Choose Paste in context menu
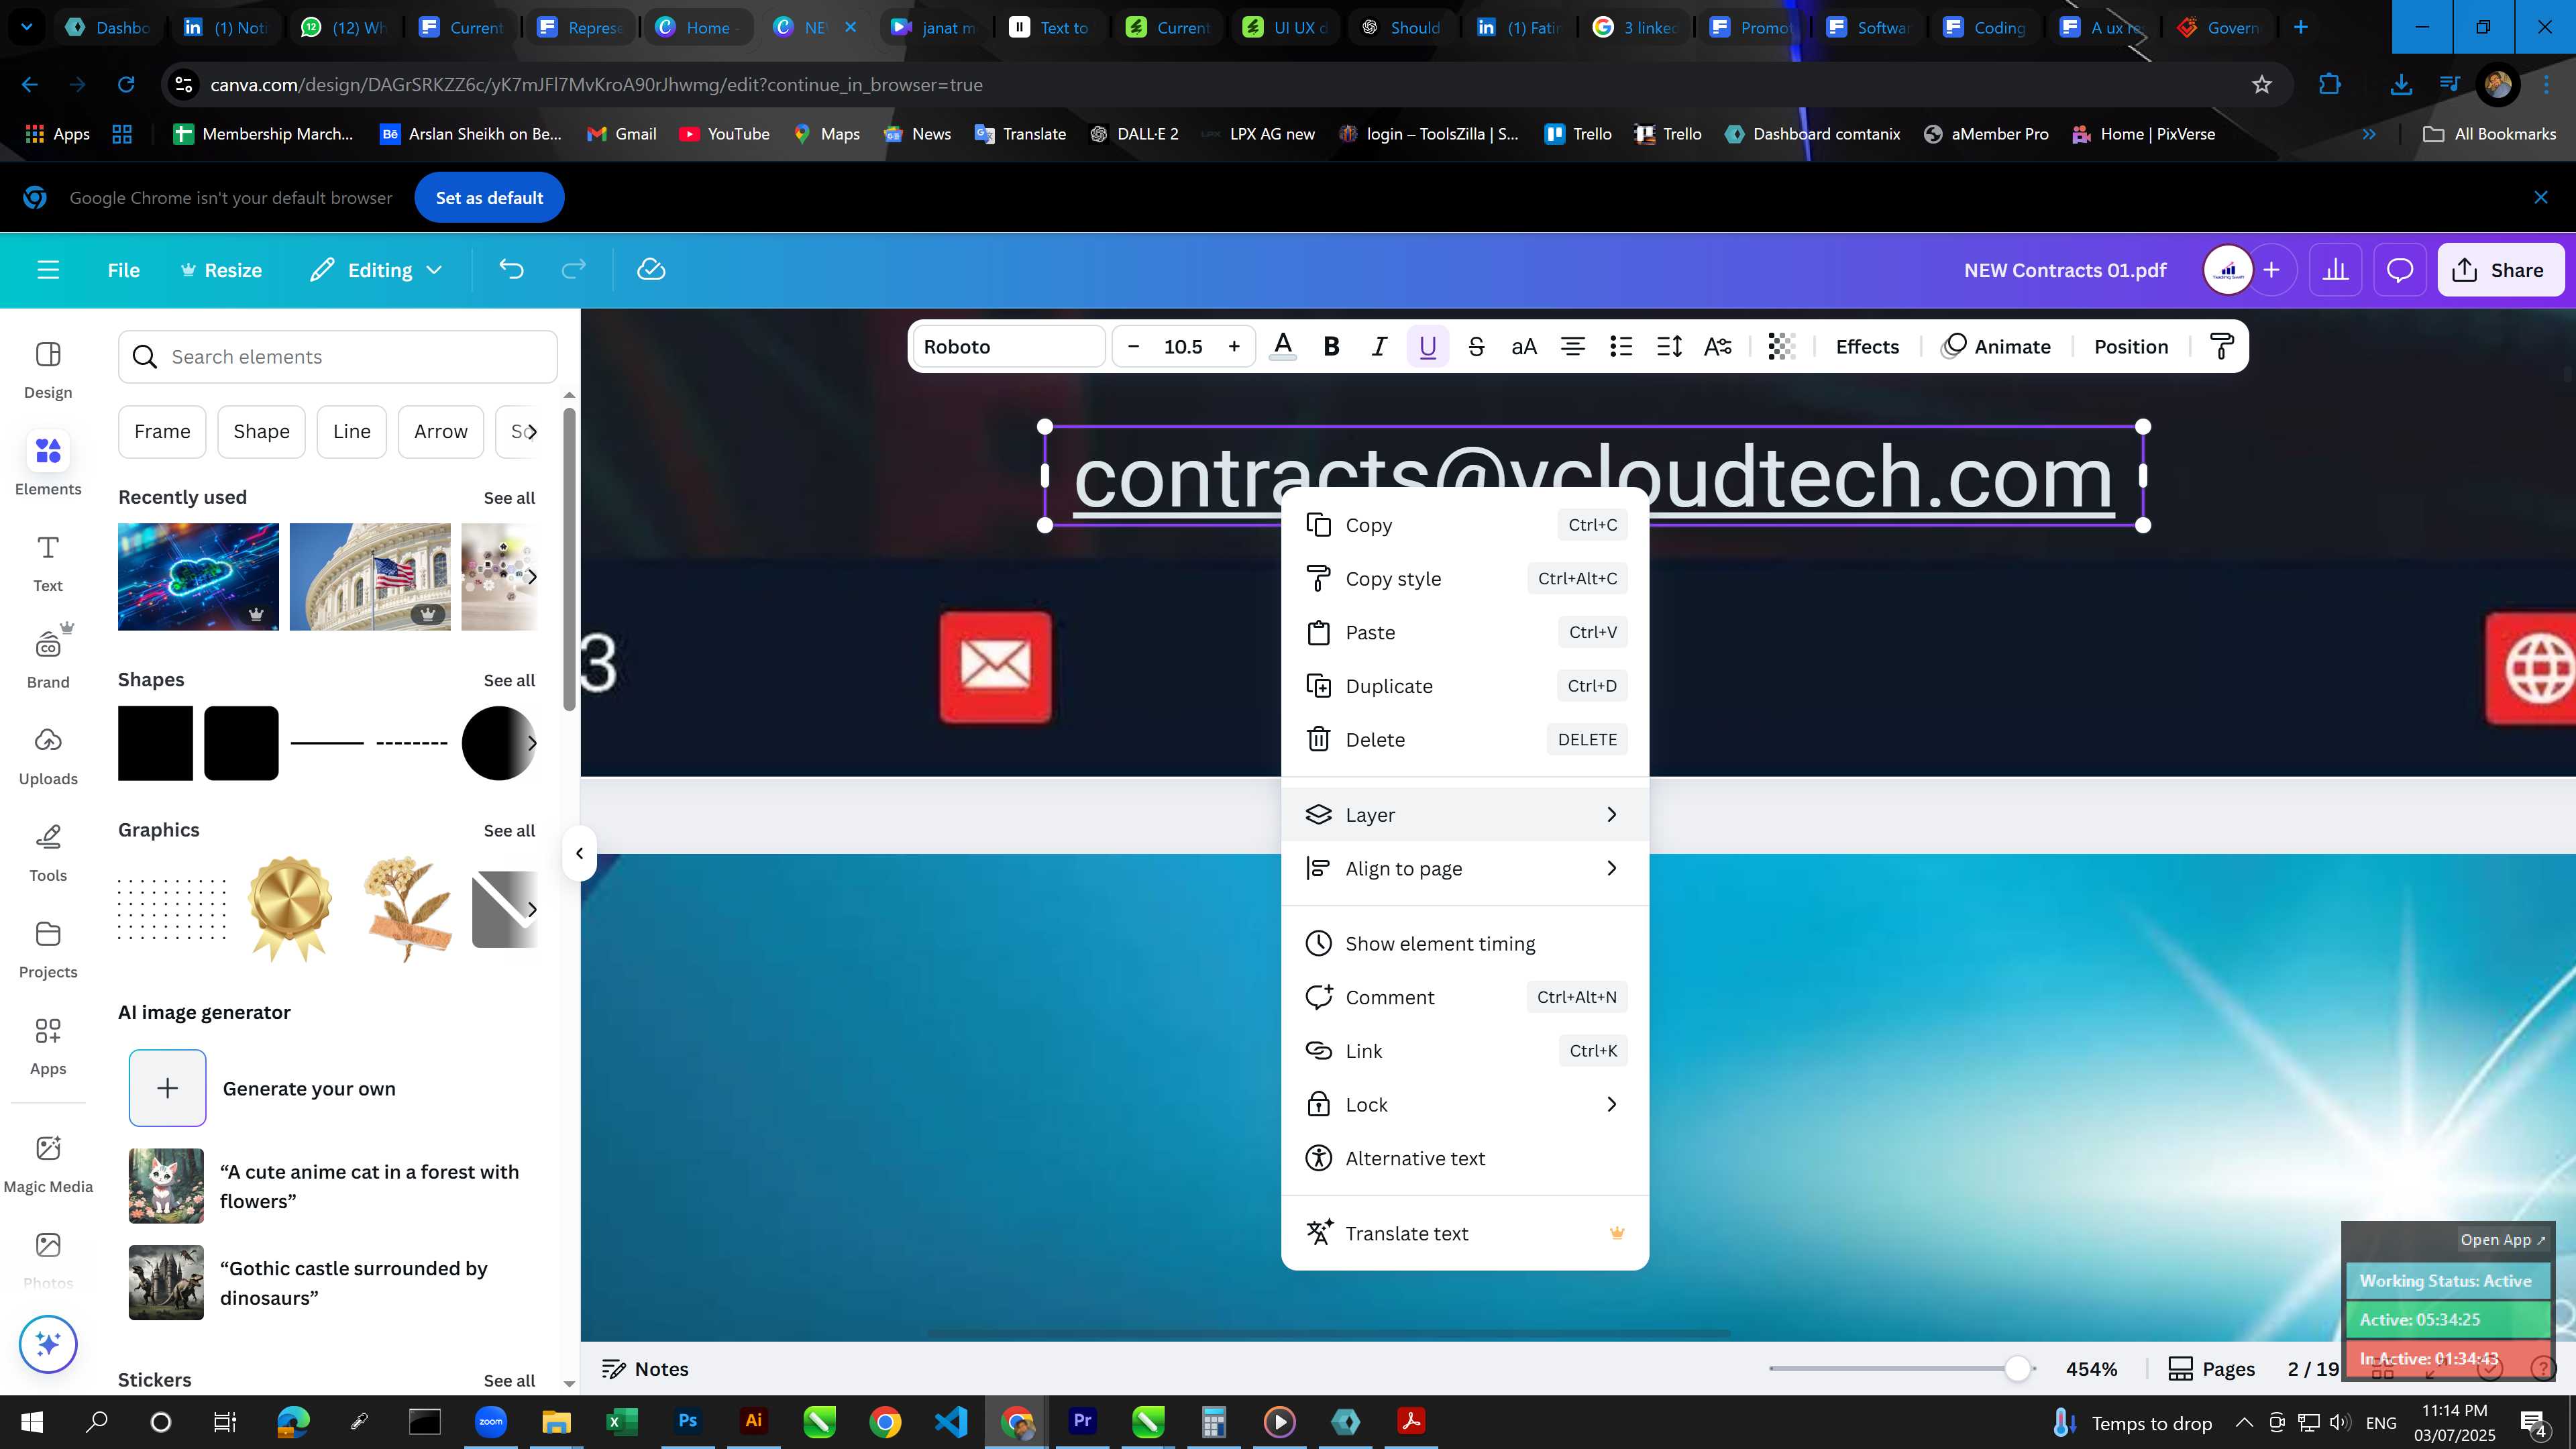 [x=1465, y=633]
